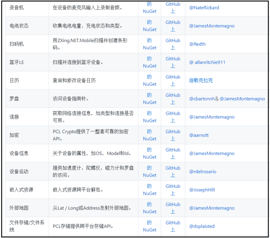Select the 外部地图 plugin name cell
Screen dimensions: 270x238
pos(27,208)
